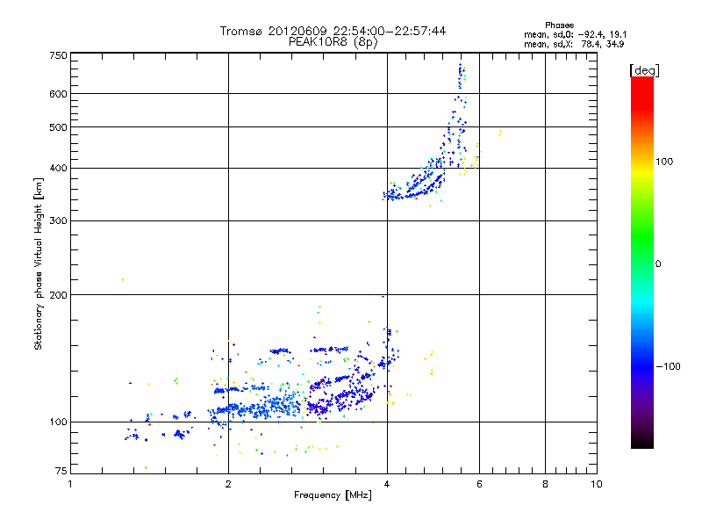Click the y-axis tick label '600'
Viewport: 702px width, 527px height.
[x=58, y=94]
